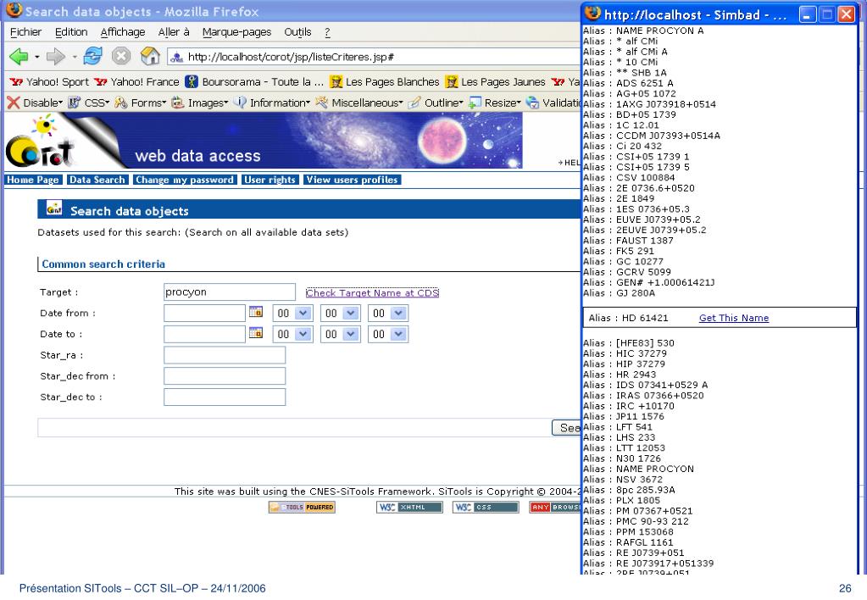
Task: Open Change my password tab
Action: pyautogui.click(x=185, y=180)
